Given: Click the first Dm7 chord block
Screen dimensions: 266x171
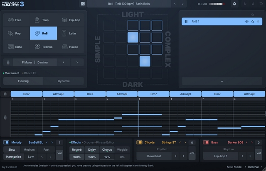Looking at the screenshot, I should [26, 94].
